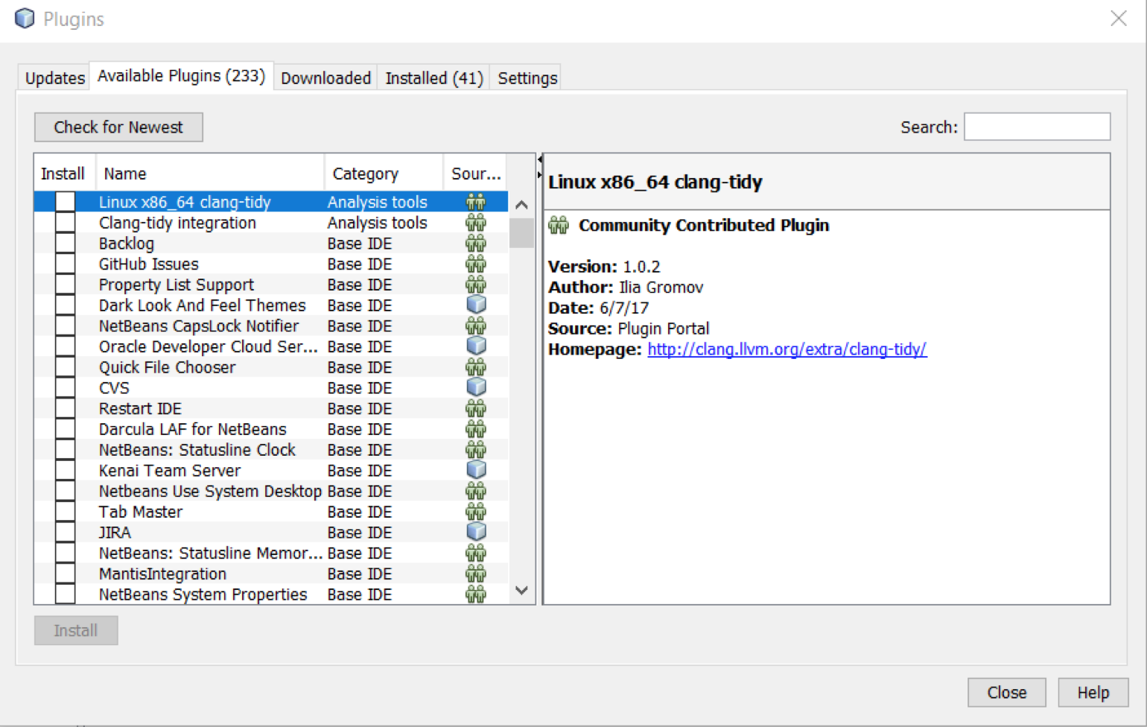1147x727 pixels.
Task: Select the MantisIntegration row name
Action: 162,574
